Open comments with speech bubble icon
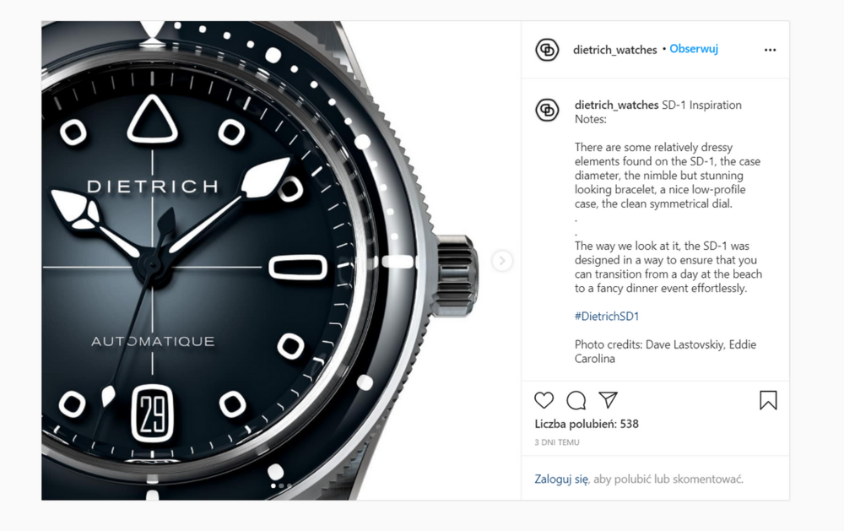The width and height of the screenshot is (844, 531). click(576, 400)
